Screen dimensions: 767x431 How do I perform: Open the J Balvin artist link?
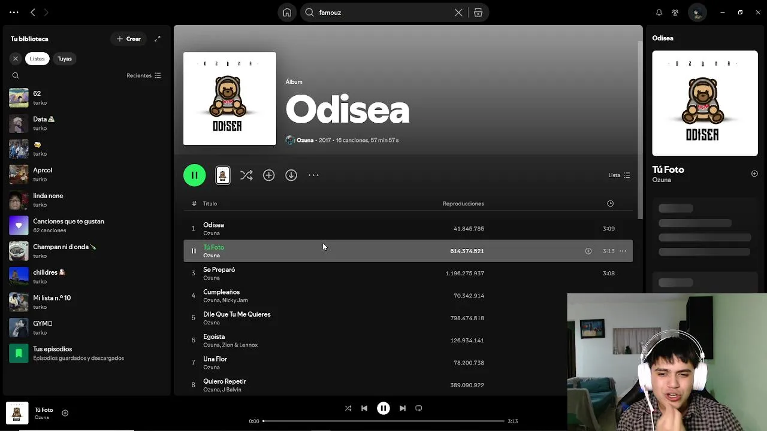[232, 390]
